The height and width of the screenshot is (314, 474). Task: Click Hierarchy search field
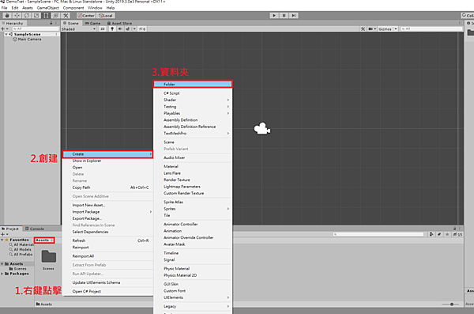pyautogui.click(x=36, y=28)
